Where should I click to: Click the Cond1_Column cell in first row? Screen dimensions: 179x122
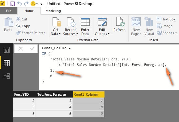pos(88,101)
